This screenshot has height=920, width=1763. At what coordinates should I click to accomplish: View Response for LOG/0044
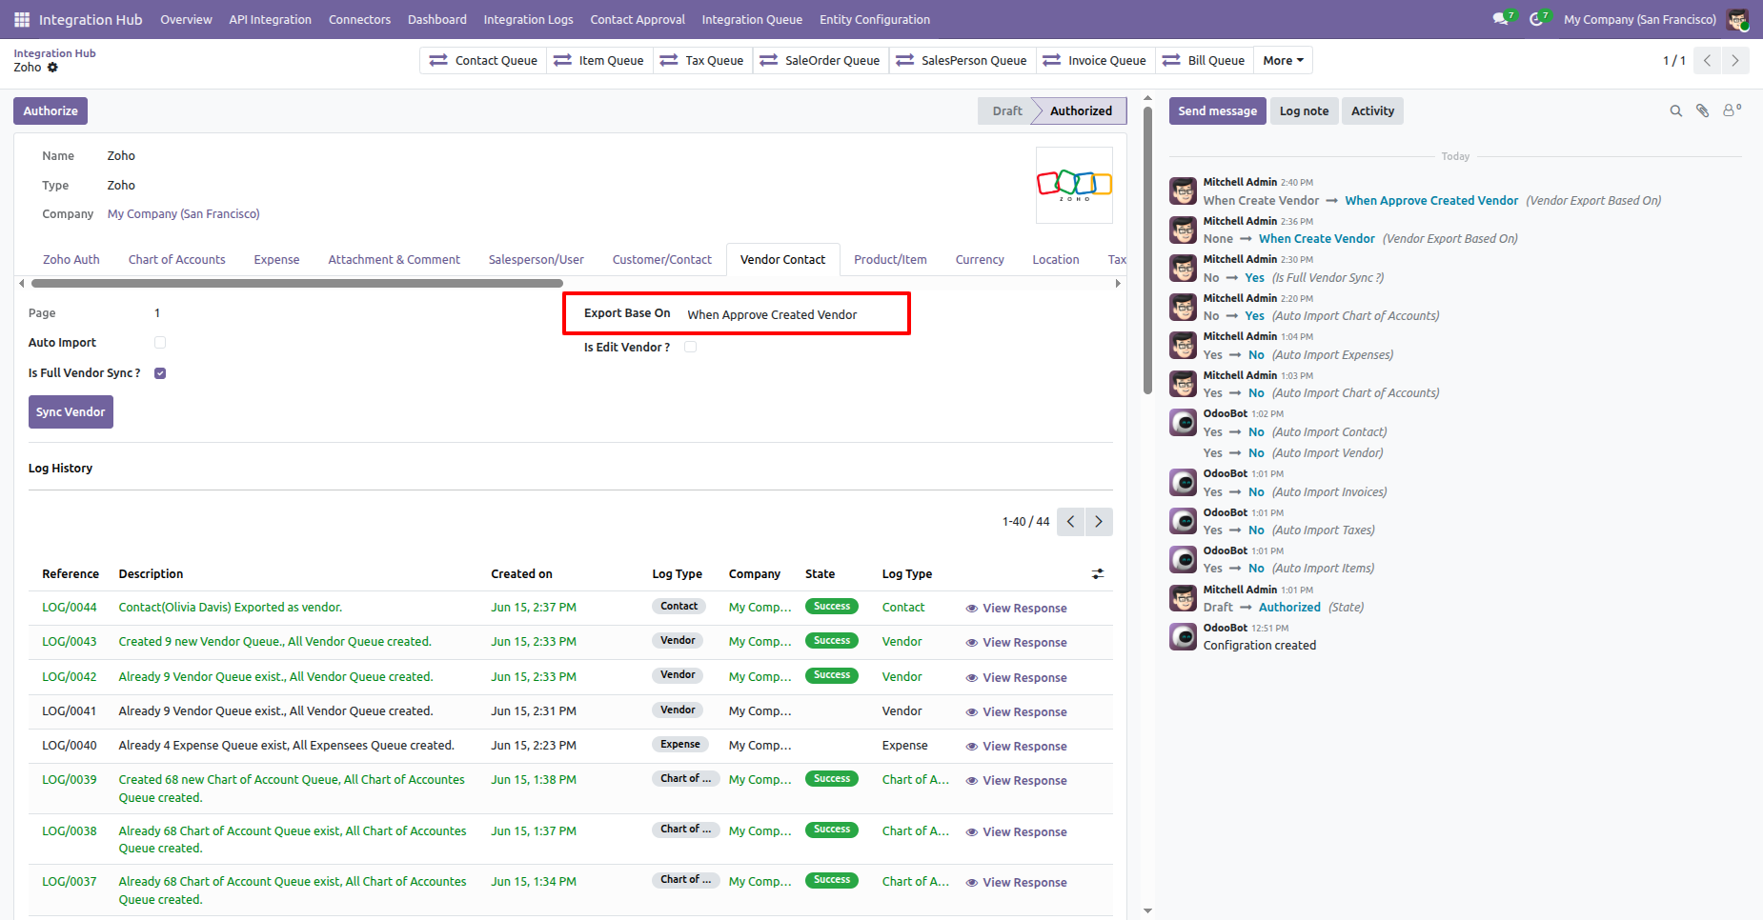click(1016, 609)
